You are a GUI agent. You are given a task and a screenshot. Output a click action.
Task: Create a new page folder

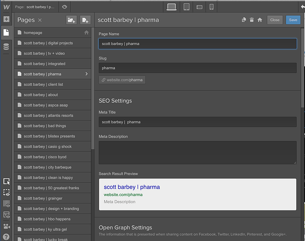71,20
